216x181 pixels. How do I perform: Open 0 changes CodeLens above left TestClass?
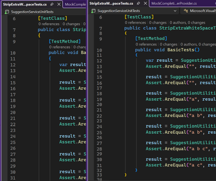71,24
